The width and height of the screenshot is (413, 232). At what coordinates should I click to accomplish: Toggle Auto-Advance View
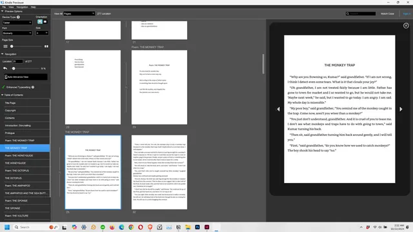[26, 77]
